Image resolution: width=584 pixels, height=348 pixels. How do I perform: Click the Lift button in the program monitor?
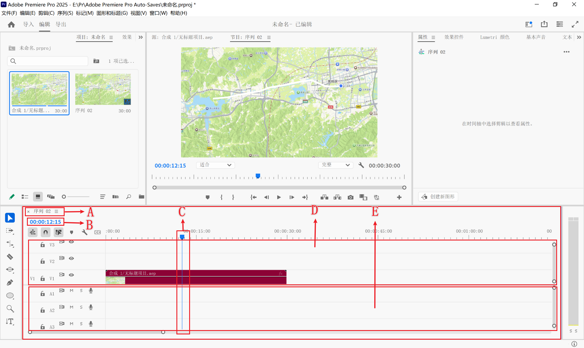click(324, 197)
